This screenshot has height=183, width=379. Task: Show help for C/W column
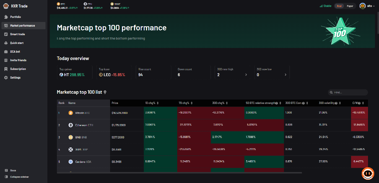pyautogui.click(x=360, y=103)
